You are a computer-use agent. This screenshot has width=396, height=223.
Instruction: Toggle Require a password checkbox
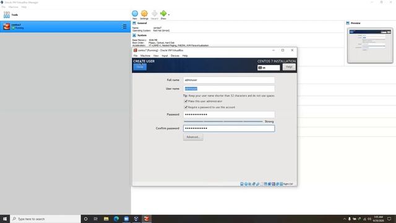(186, 107)
